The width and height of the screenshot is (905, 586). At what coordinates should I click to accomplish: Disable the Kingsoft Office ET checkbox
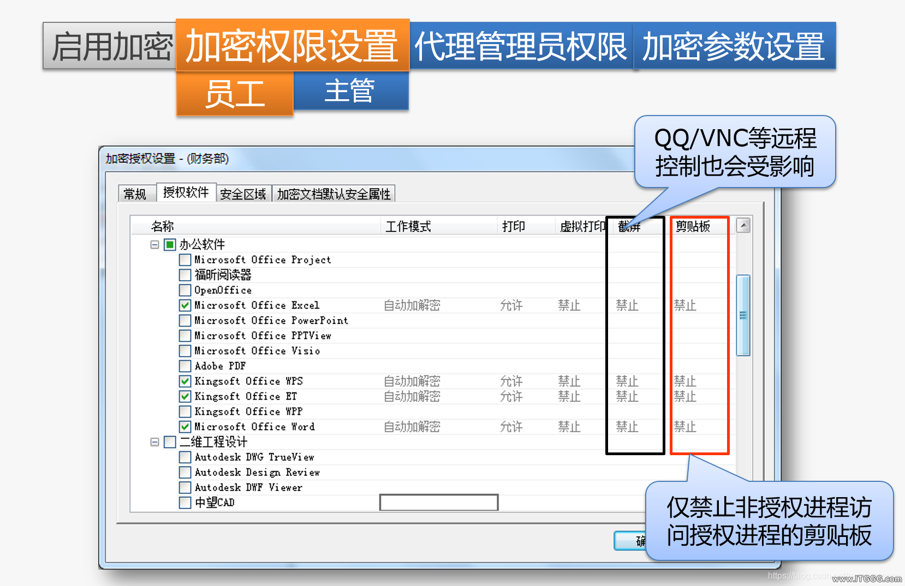(x=185, y=396)
